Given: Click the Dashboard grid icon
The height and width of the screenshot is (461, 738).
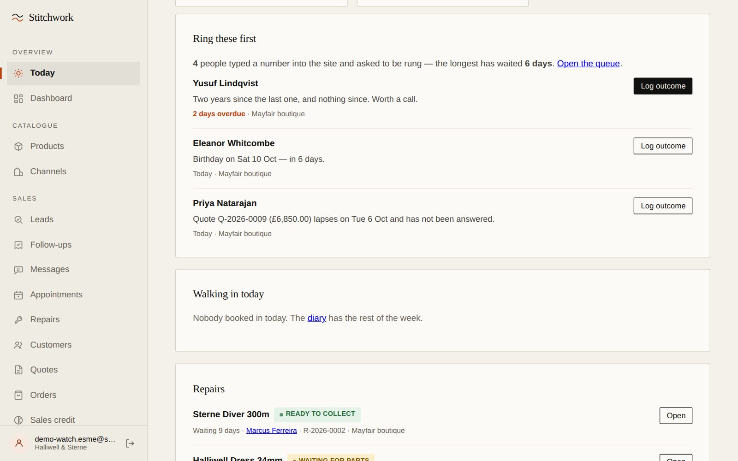Looking at the screenshot, I should coord(18,99).
